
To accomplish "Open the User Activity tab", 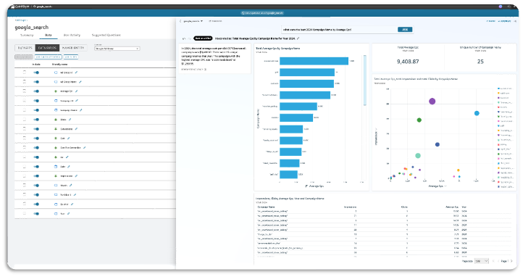I will pos(72,35).
